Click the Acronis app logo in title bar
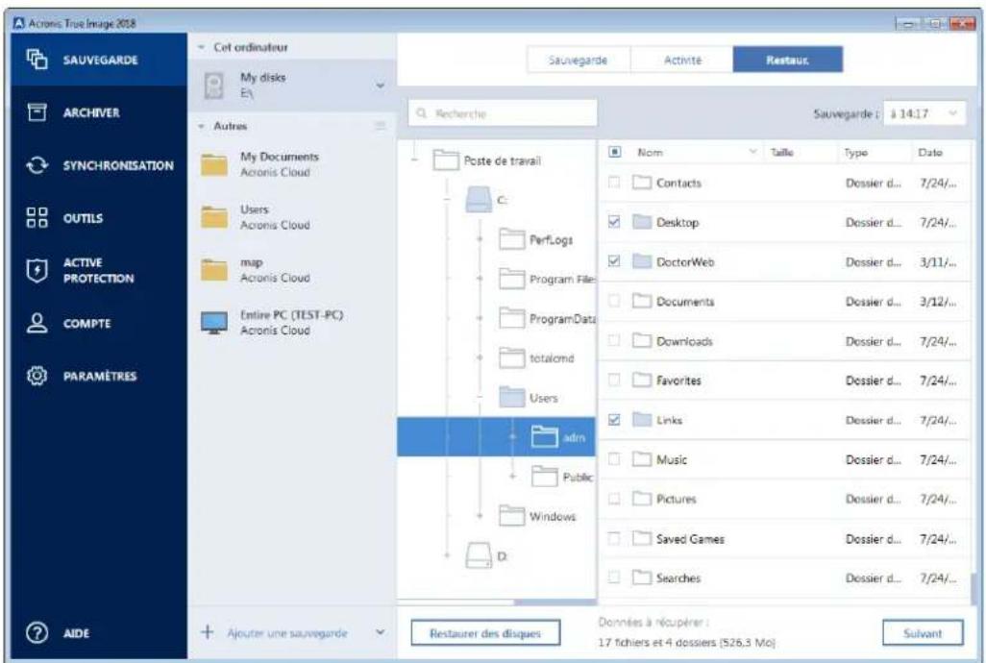Image resolution: width=986 pixels, height=663 pixels. [19, 23]
